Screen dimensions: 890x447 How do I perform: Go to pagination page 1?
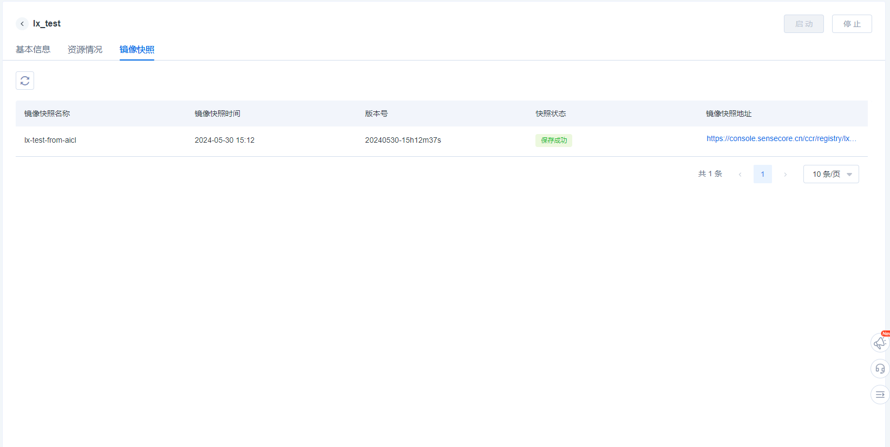point(763,174)
